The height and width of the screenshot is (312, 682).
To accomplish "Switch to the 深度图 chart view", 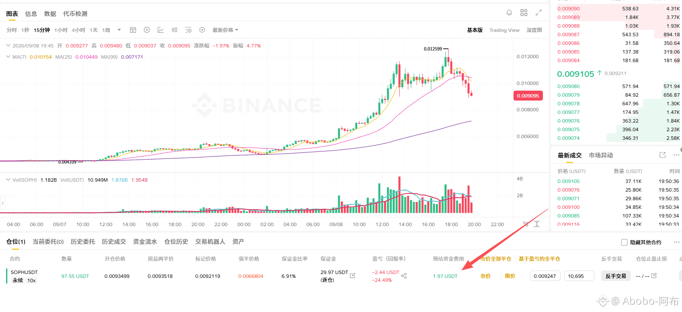I will point(534,30).
